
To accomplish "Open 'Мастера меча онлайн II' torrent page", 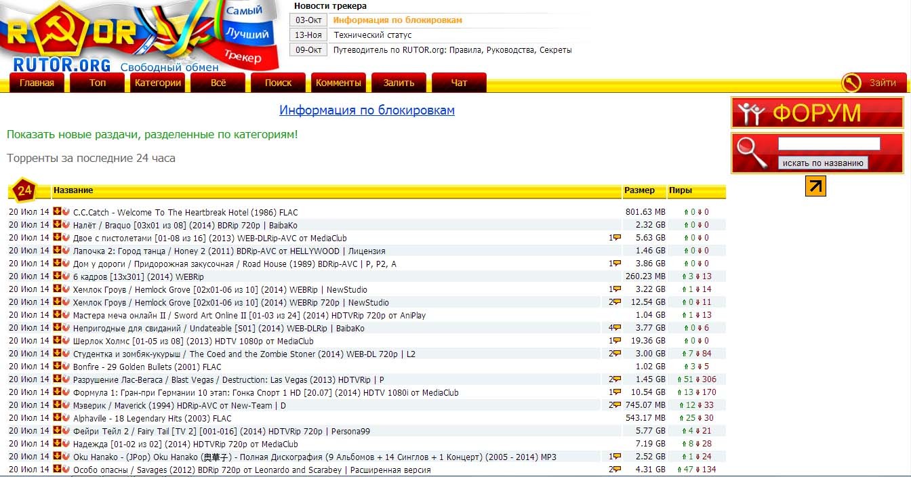I will (249, 315).
